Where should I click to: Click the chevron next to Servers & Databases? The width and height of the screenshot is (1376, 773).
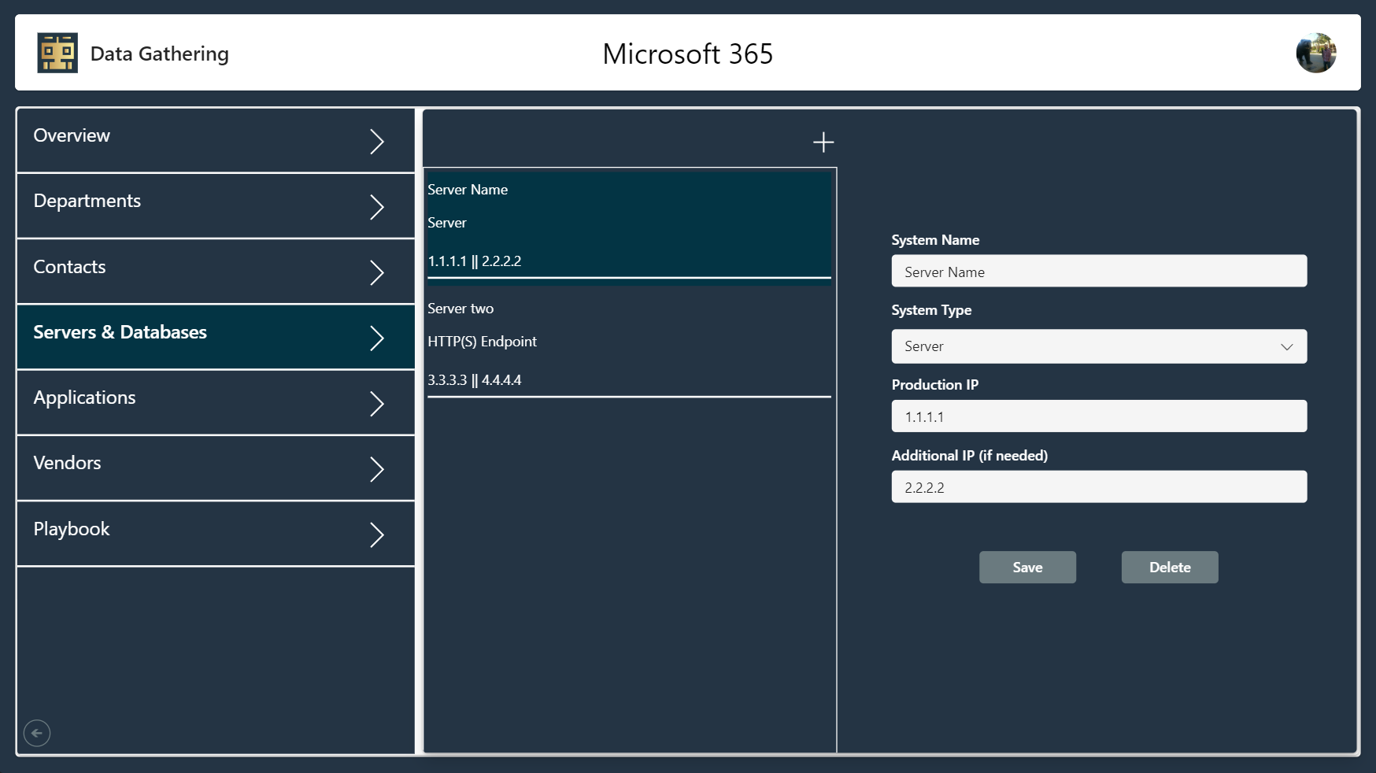(x=377, y=338)
